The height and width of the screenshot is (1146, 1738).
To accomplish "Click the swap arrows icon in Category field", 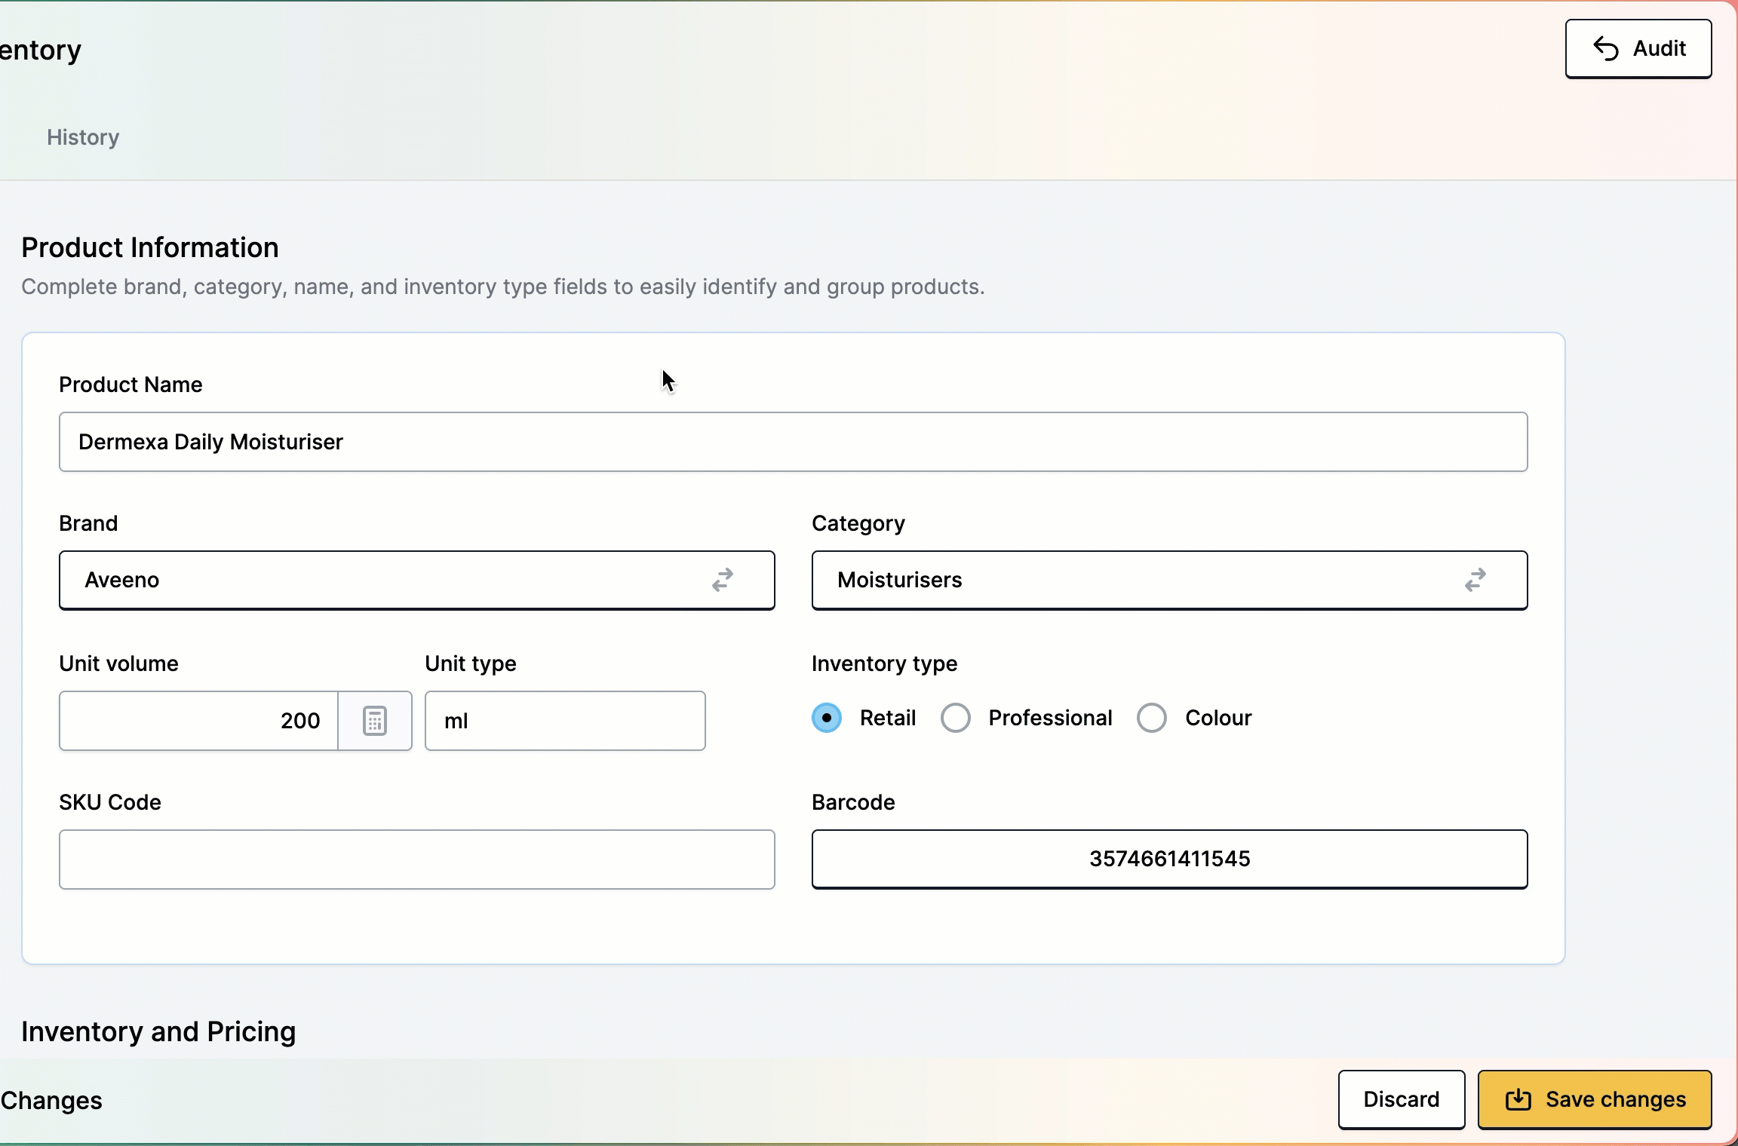I will coord(1475,580).
